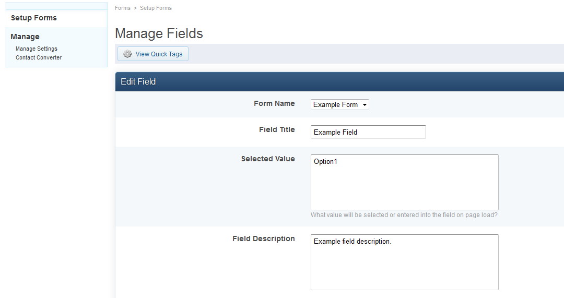Click the Manage Fields page heading

(x=159, y=33)
